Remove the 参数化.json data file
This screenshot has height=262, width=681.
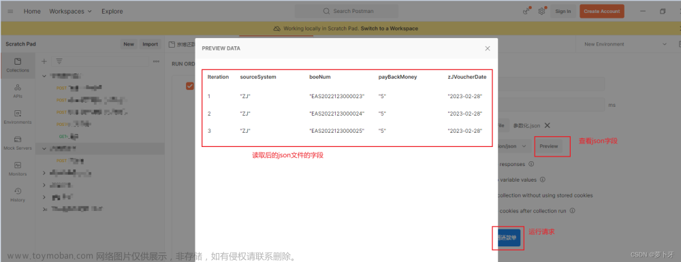[548, 125]
